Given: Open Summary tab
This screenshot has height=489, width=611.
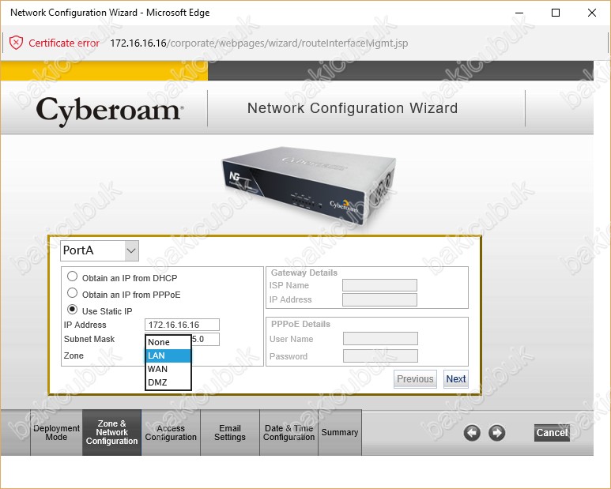Looking at the screenshot, I should pyautogui.click(x=340, y=433).
